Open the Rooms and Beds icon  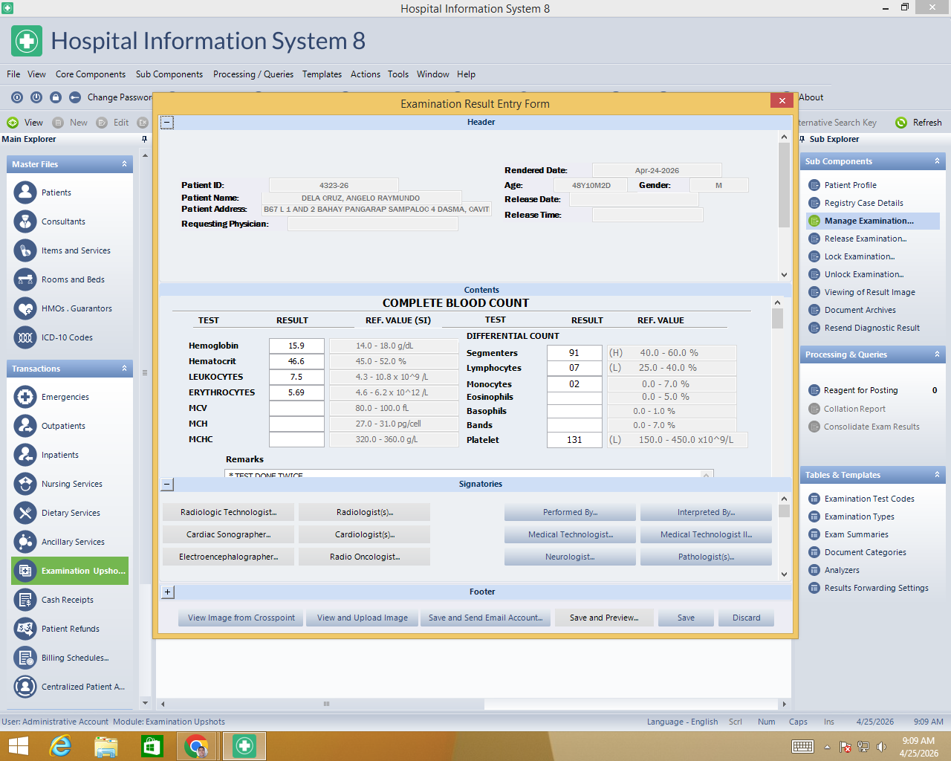[25, 279]
